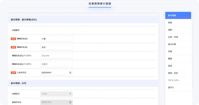The image size is (199, 105).
Task: Focus the 職場氏名(名) text field
Action: point(57,47)
